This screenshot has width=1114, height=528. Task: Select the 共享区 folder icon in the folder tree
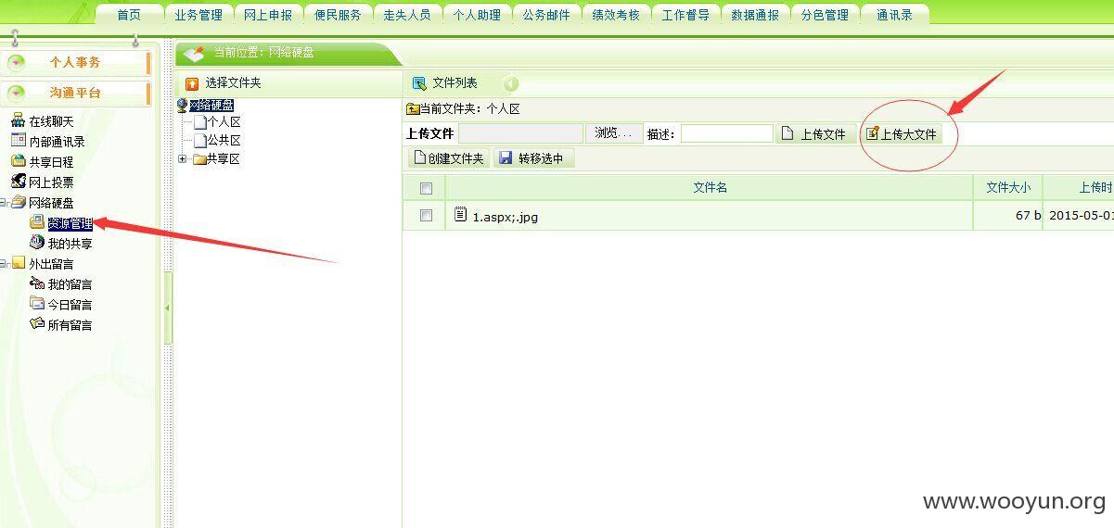198,159
